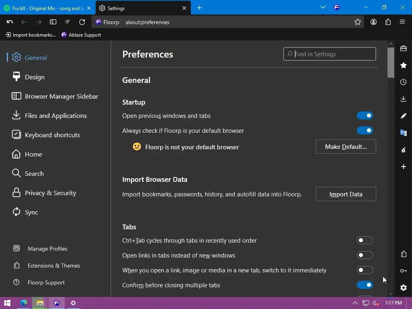Click the Import Data button

[346, 194]
